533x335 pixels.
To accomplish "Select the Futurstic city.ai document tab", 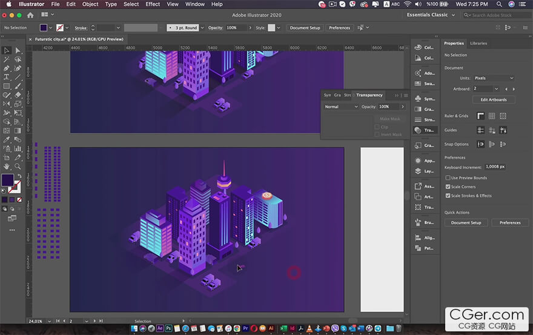I will coord(79,39).
